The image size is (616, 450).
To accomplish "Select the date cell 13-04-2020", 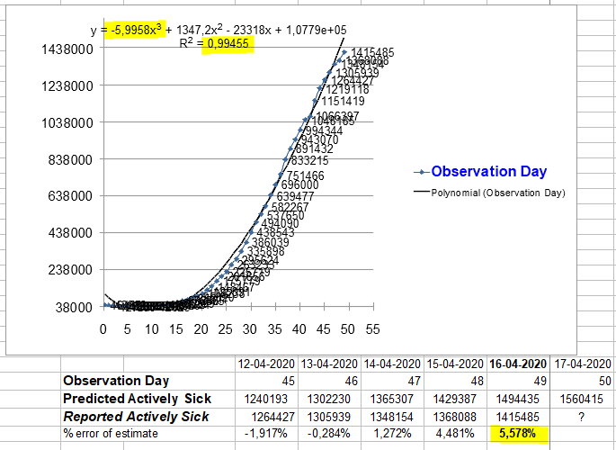I will (329, 364).
